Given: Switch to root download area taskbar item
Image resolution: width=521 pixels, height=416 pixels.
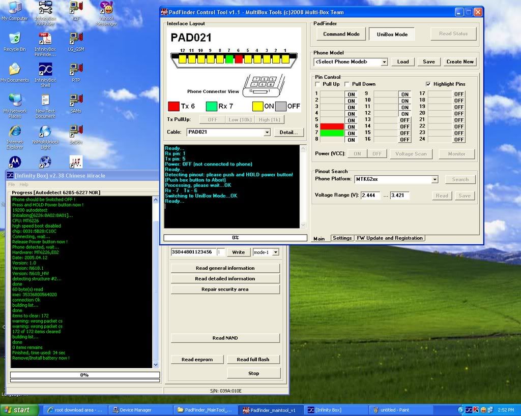Looking at the screenshot, I should pos(76,410).
